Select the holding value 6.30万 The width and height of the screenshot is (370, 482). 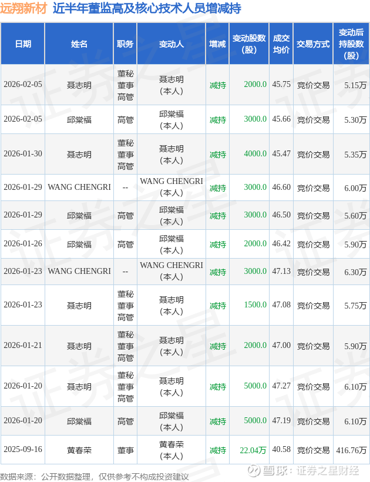pos(355,272)
